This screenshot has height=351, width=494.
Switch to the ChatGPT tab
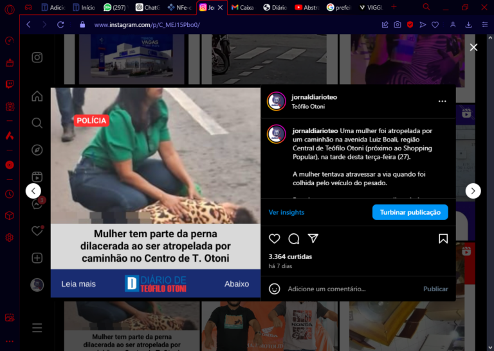point(148,7)
